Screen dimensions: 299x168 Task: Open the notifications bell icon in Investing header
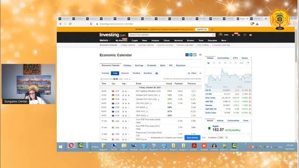point(233,35)
